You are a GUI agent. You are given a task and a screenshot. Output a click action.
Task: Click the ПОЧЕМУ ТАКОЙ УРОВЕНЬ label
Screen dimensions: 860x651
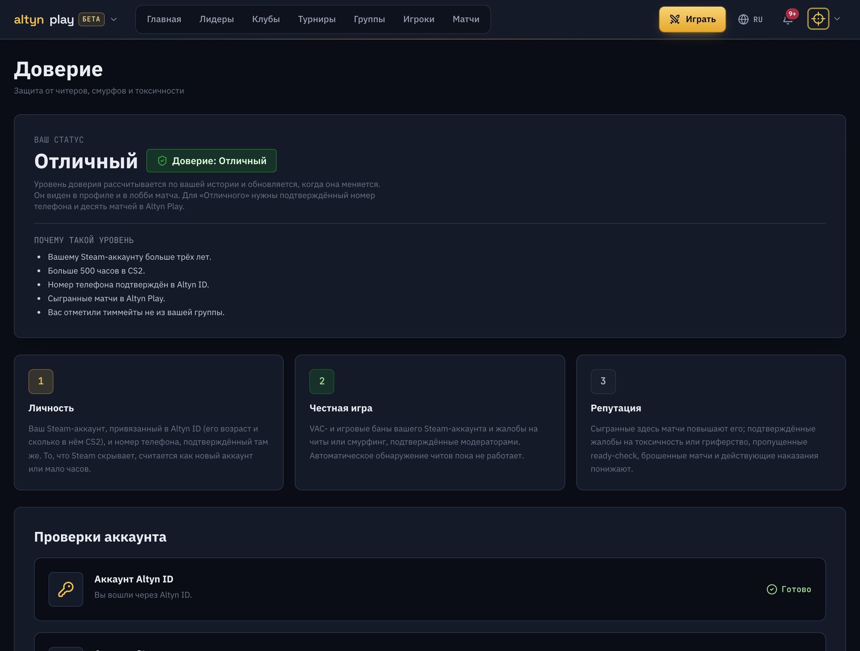coord(84,240)
